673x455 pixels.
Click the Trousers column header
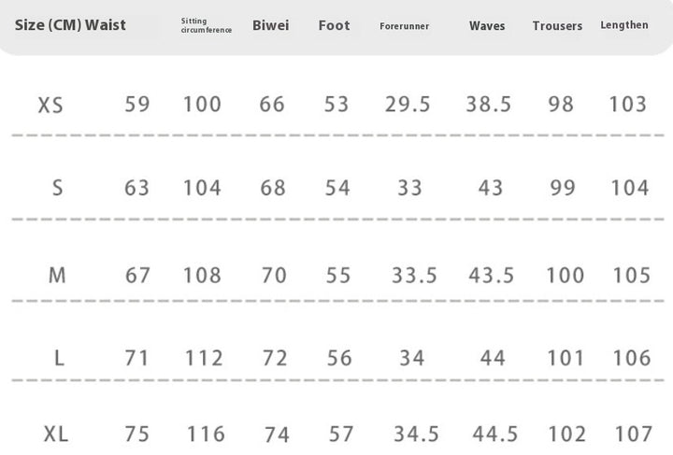pos(557,26)
